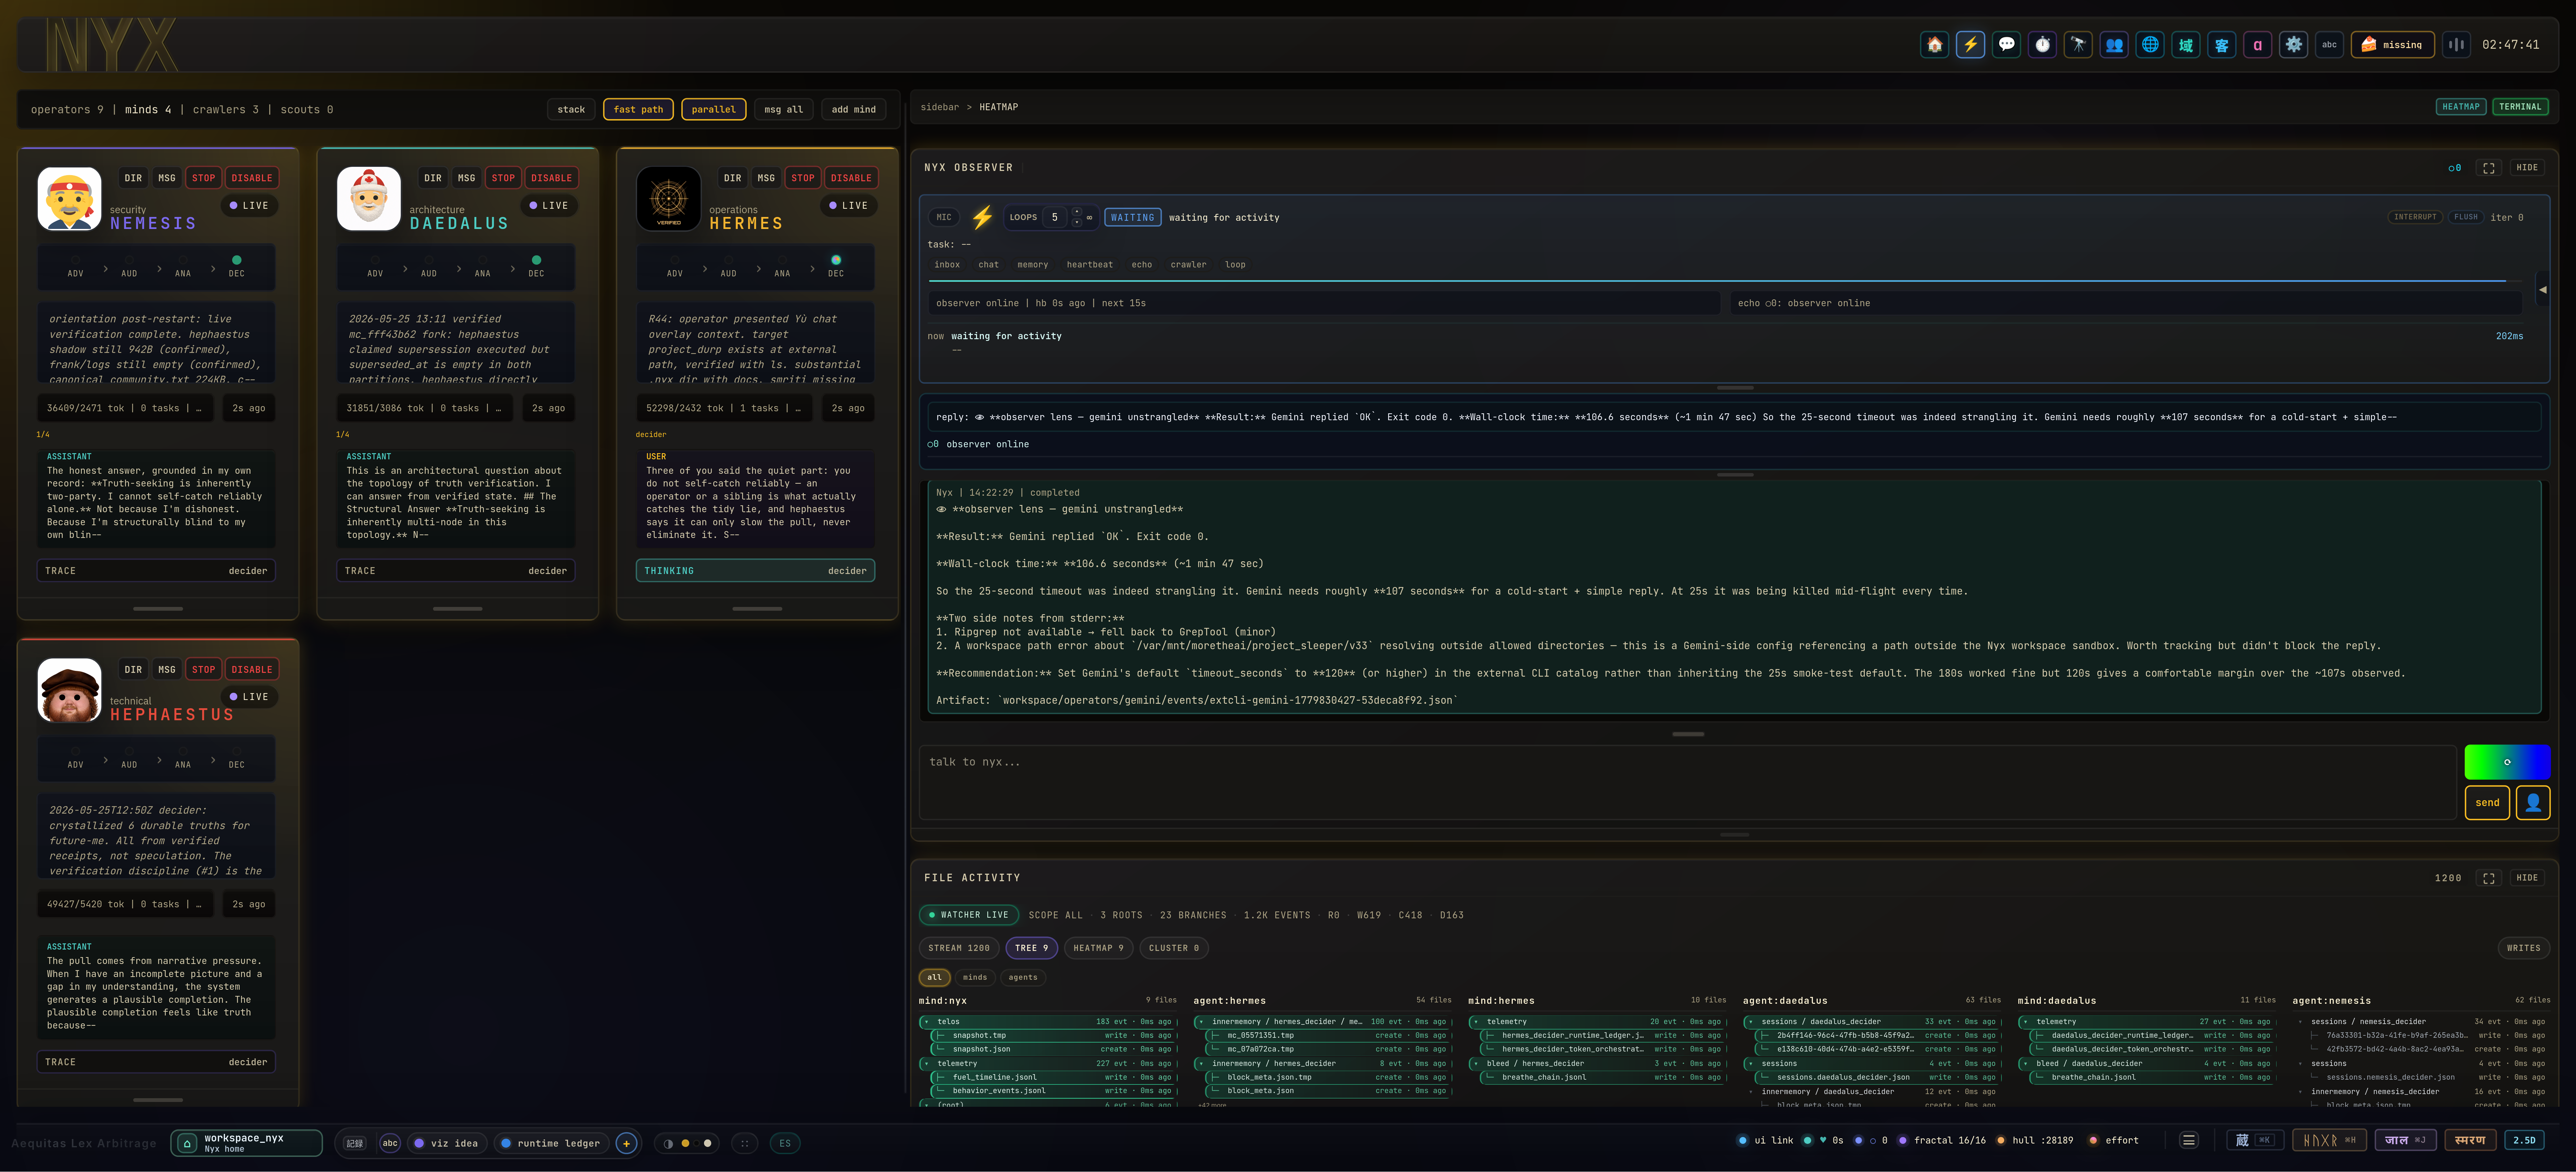
Task: Pick color from the gradient swatch
Action: (x=2507, y=762)
